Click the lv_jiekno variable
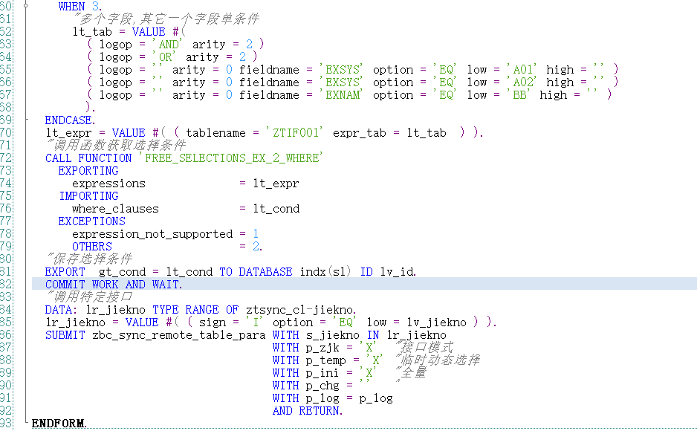 click(x=436, y=323)
